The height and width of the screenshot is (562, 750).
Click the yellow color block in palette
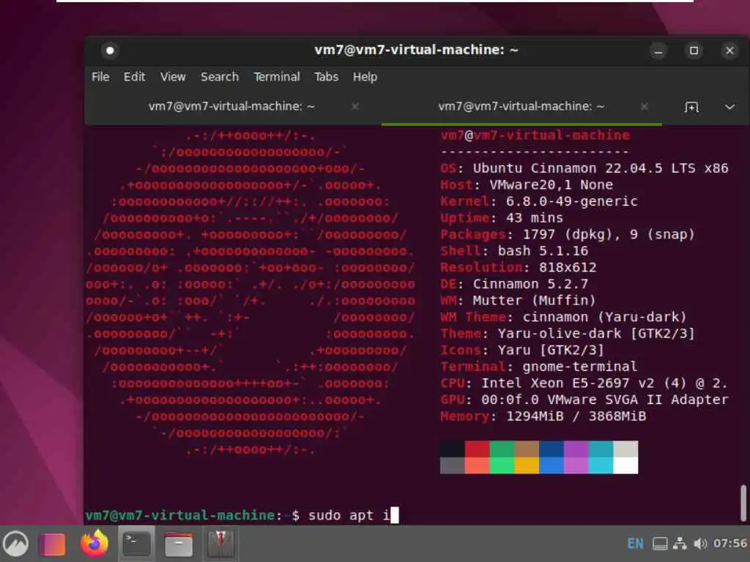[527, 465]
